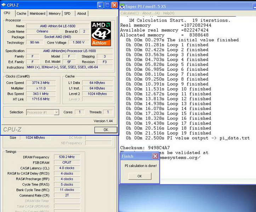Click the Level 2 value 1024 KBytes

coord(97,94)
